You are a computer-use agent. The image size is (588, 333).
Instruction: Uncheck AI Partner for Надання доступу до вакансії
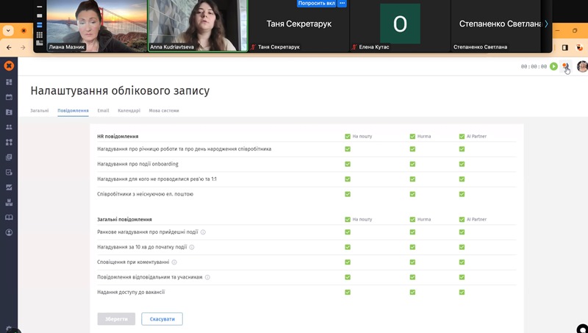(x=462, y=292)
